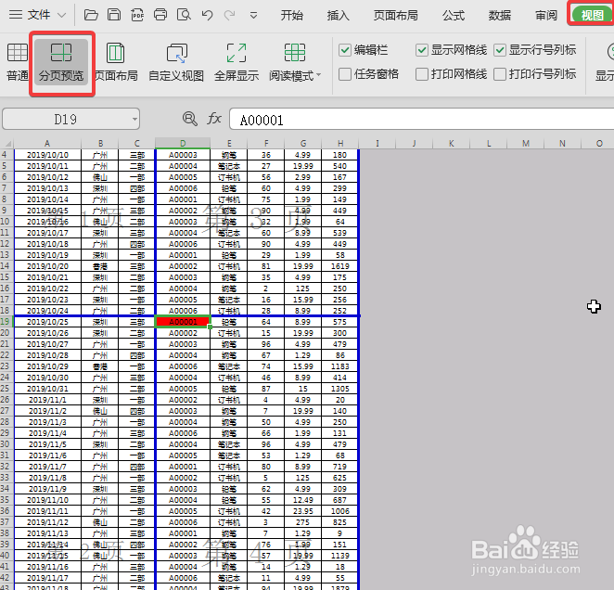614x590 pixels.
Task: Switch to 页面布局 view button
Action: [x=116, y=62]
